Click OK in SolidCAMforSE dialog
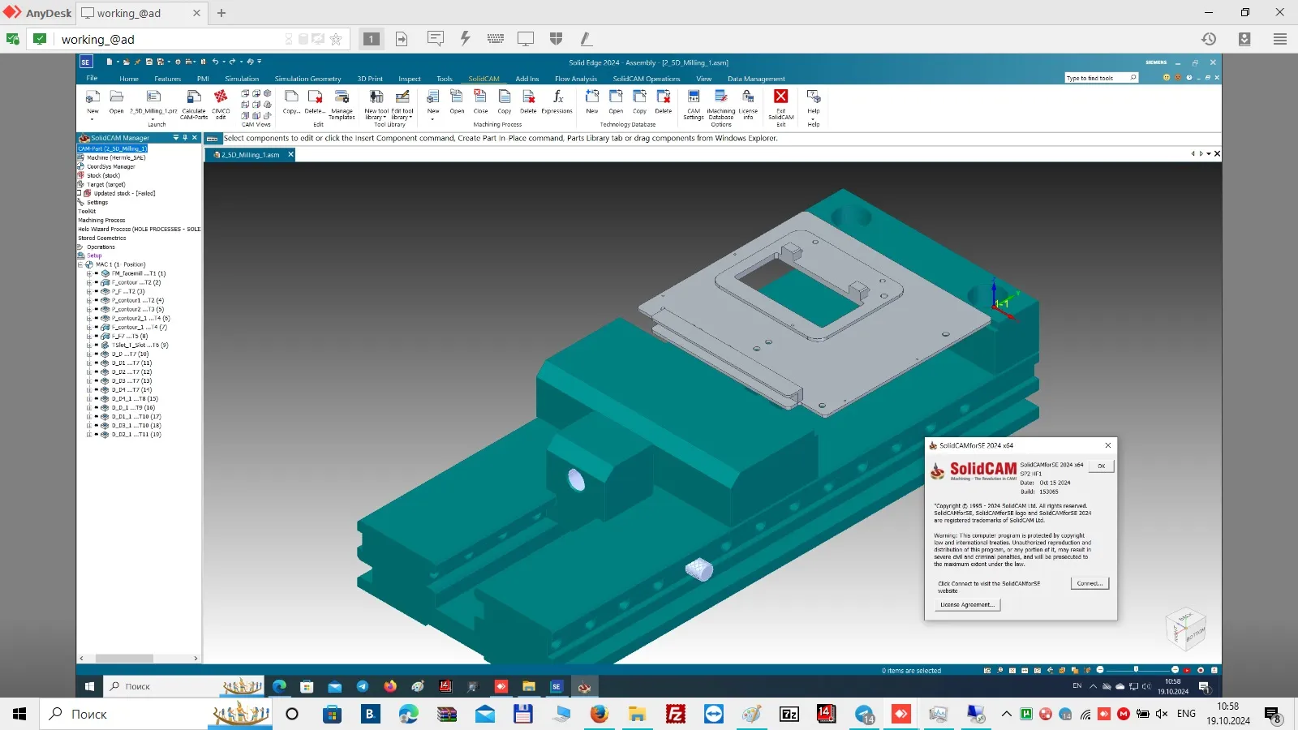 1101,466
